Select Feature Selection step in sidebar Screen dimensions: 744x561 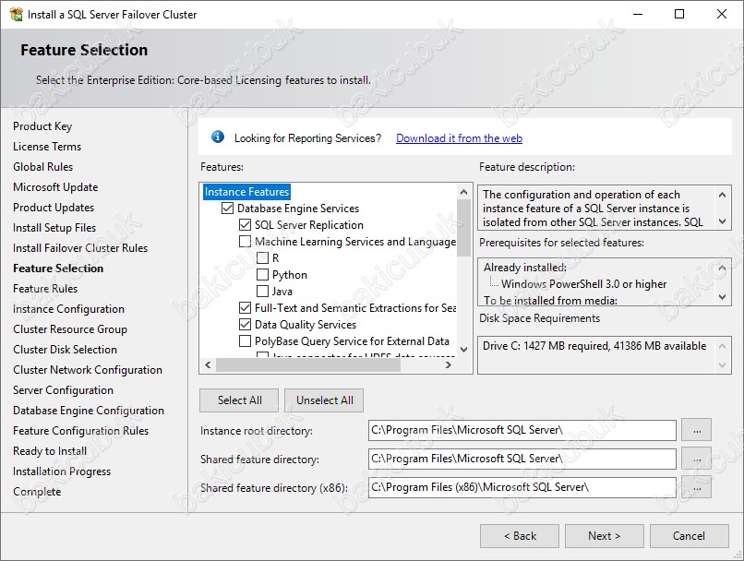(58, 269)
